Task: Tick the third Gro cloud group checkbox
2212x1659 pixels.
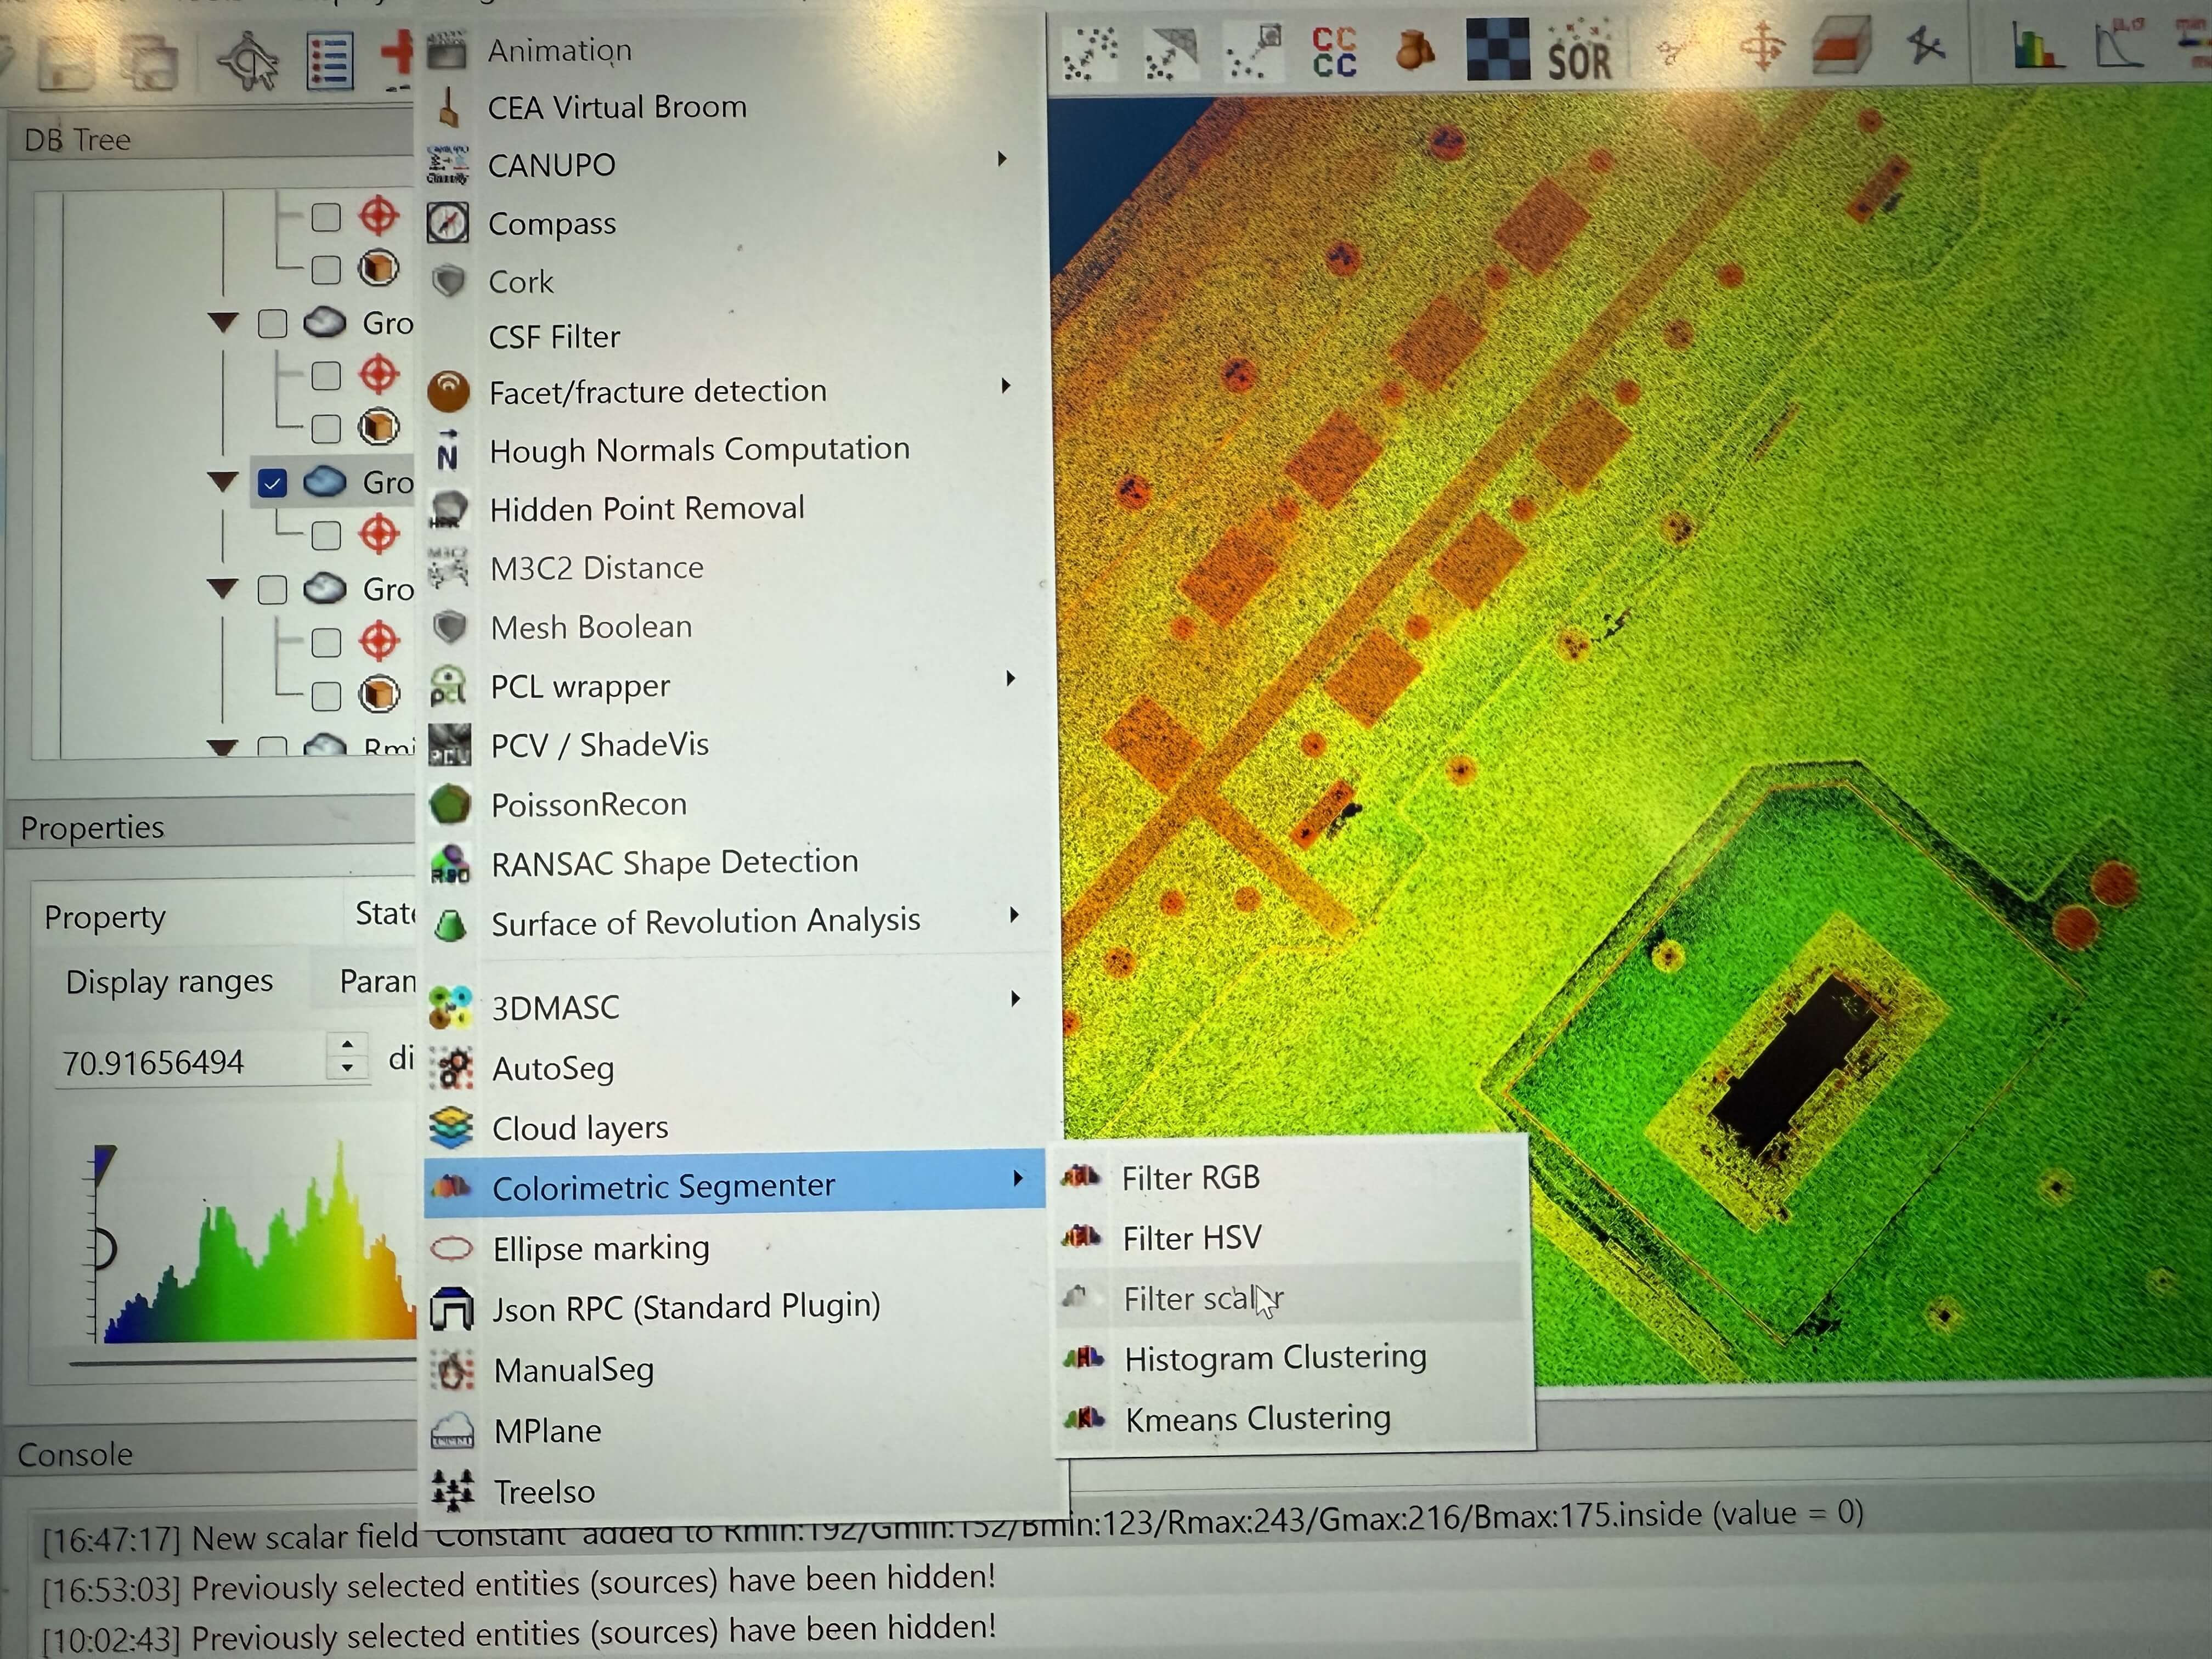Action: tap(272, 590)
